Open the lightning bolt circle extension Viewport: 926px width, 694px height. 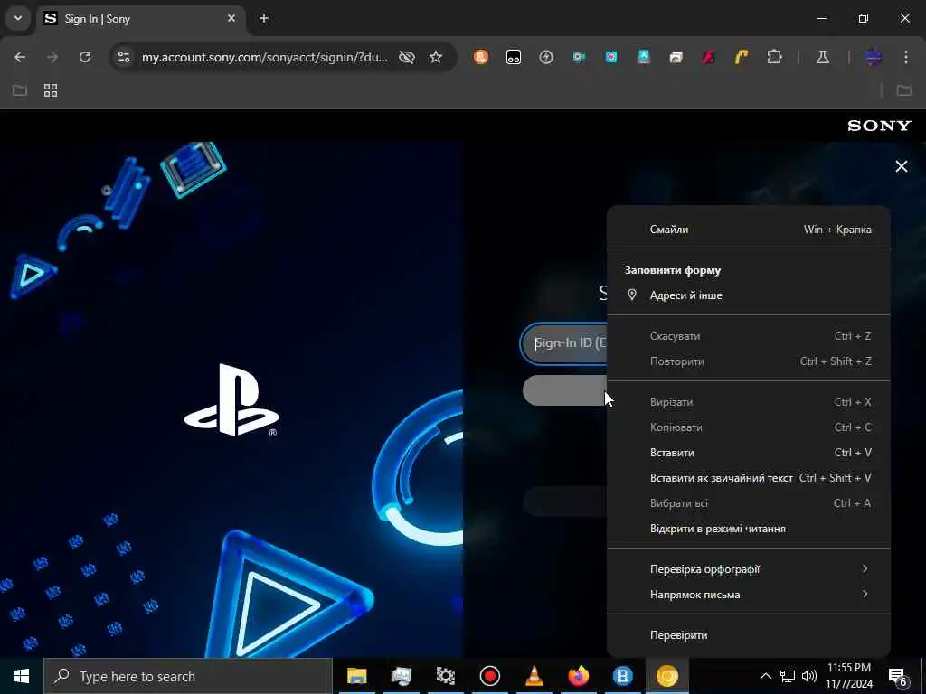click(x=546, y=57)
